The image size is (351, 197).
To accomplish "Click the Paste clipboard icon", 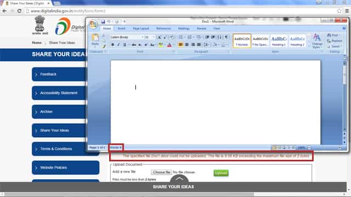I will (95, 40).
